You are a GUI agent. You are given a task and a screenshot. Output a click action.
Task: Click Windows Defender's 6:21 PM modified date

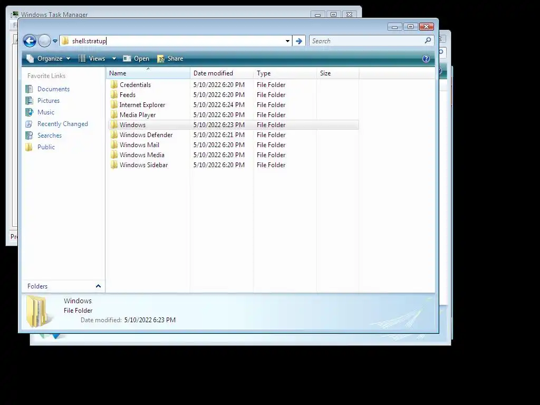(x=219, y=134)
